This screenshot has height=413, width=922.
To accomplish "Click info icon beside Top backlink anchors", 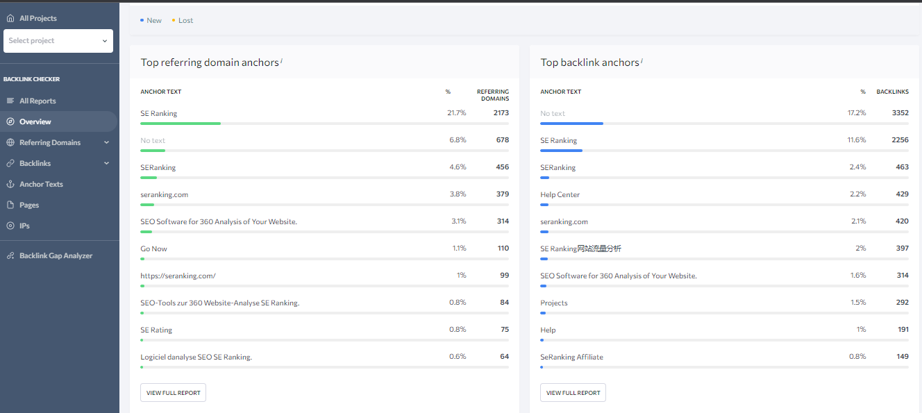I will pos(642,60).
